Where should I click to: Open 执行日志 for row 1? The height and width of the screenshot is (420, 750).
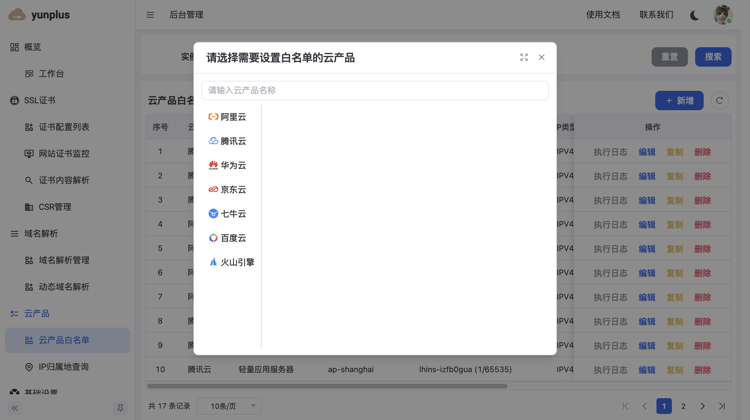[610, 152]
